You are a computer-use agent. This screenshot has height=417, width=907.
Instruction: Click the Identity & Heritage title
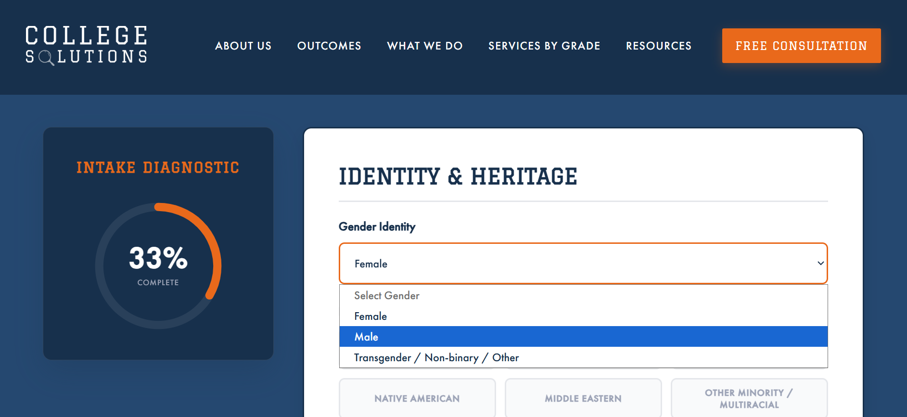point(458,177)
